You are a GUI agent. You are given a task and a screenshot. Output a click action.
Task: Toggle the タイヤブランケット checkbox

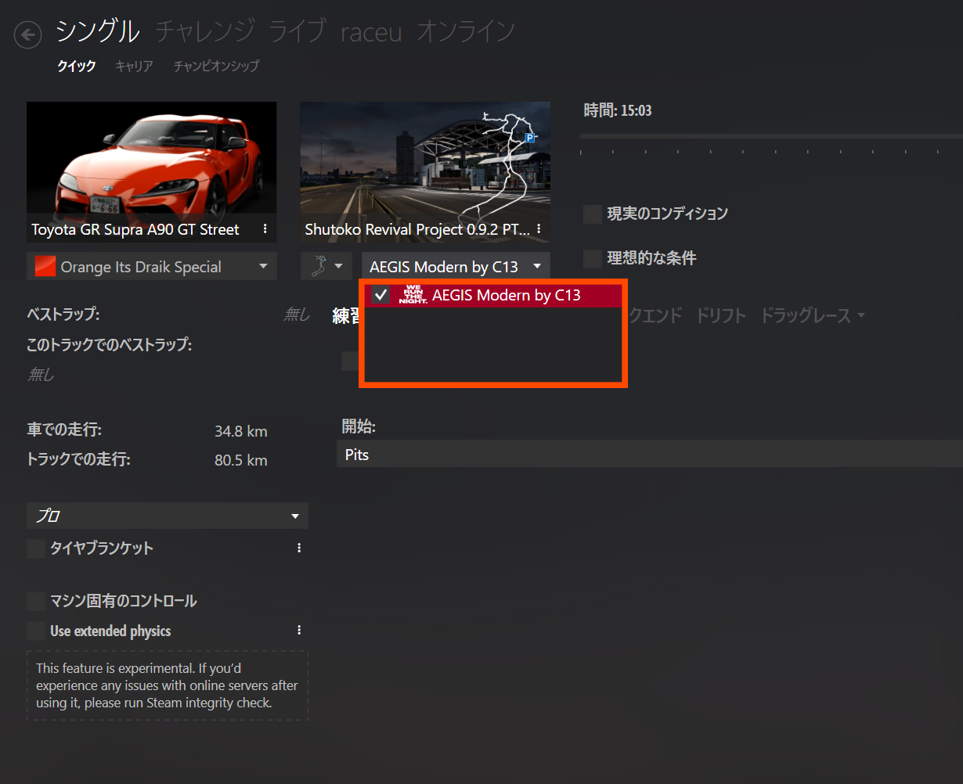point(36,548)
